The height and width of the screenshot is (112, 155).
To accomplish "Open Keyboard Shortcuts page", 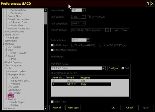I will click(x=15, y=32).
